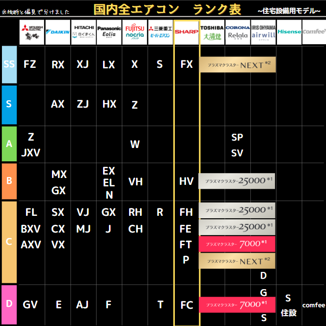Click the Mitsubishi BXV model cell
The width and height of the screenshot is (326, 326).
(x=31, y=229)
